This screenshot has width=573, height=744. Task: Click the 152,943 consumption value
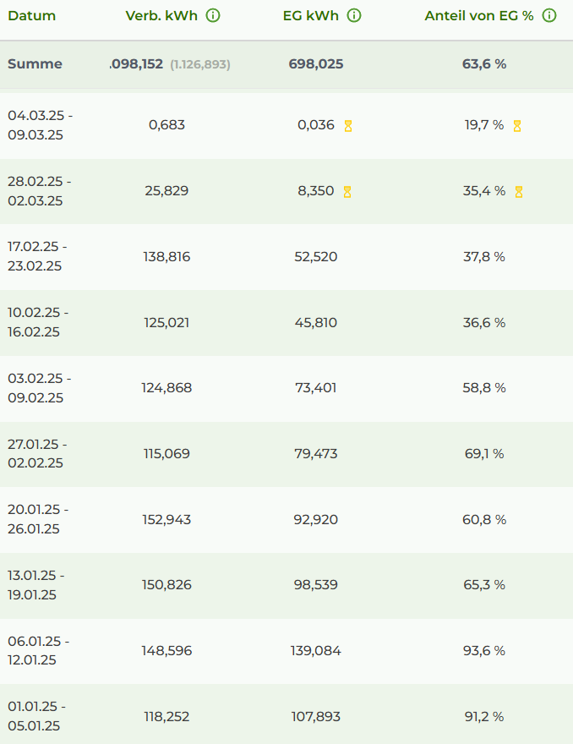point(166,520)
